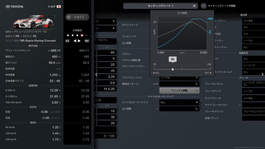Open the トランスミッション dropdown

179,78
